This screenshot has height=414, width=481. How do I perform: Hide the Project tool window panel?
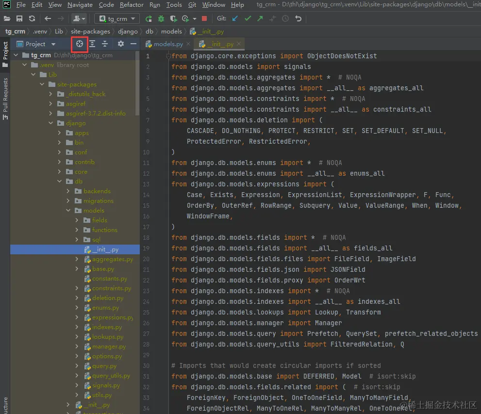tap(133, 44)
